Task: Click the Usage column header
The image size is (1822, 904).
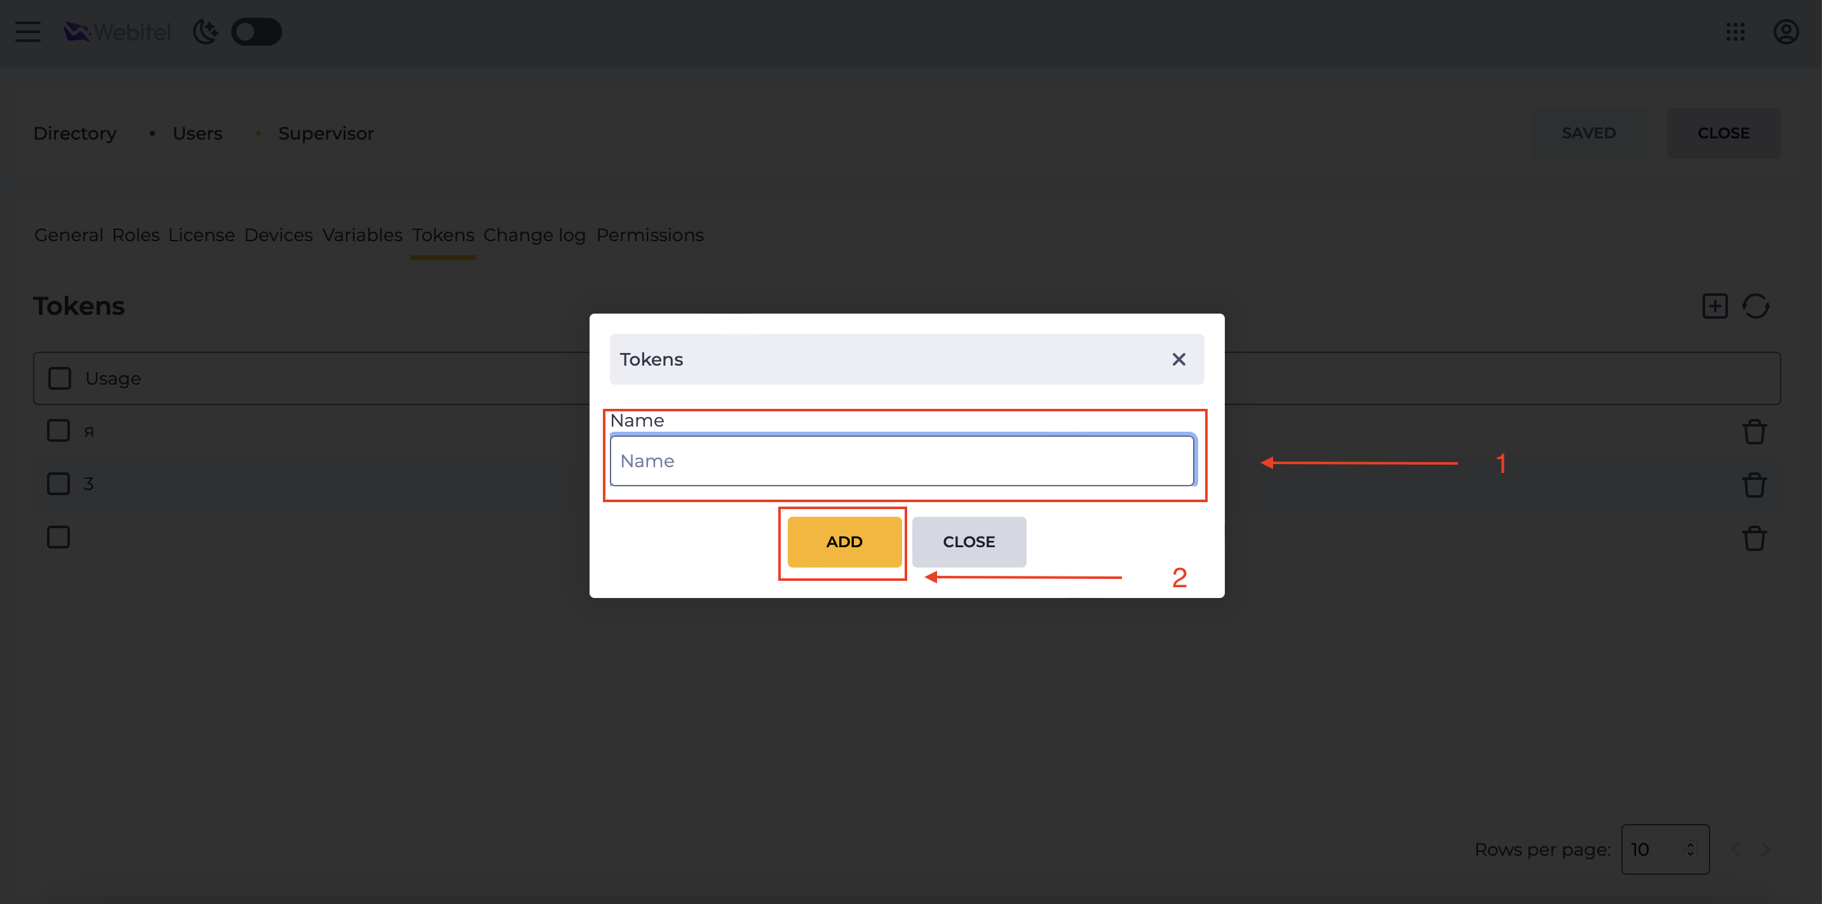Action: 113,378
